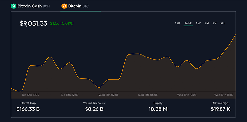Viewport: 247px width, 122px height.
Task: Click the 18.38 M supply value
Action: [158, 109]
